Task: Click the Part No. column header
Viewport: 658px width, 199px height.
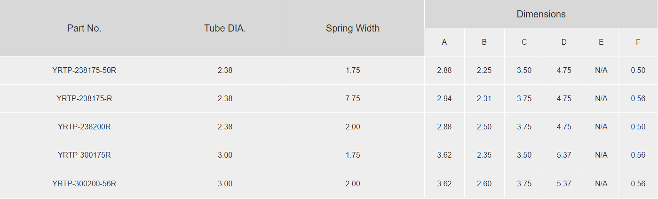Action: pos(84,28)
